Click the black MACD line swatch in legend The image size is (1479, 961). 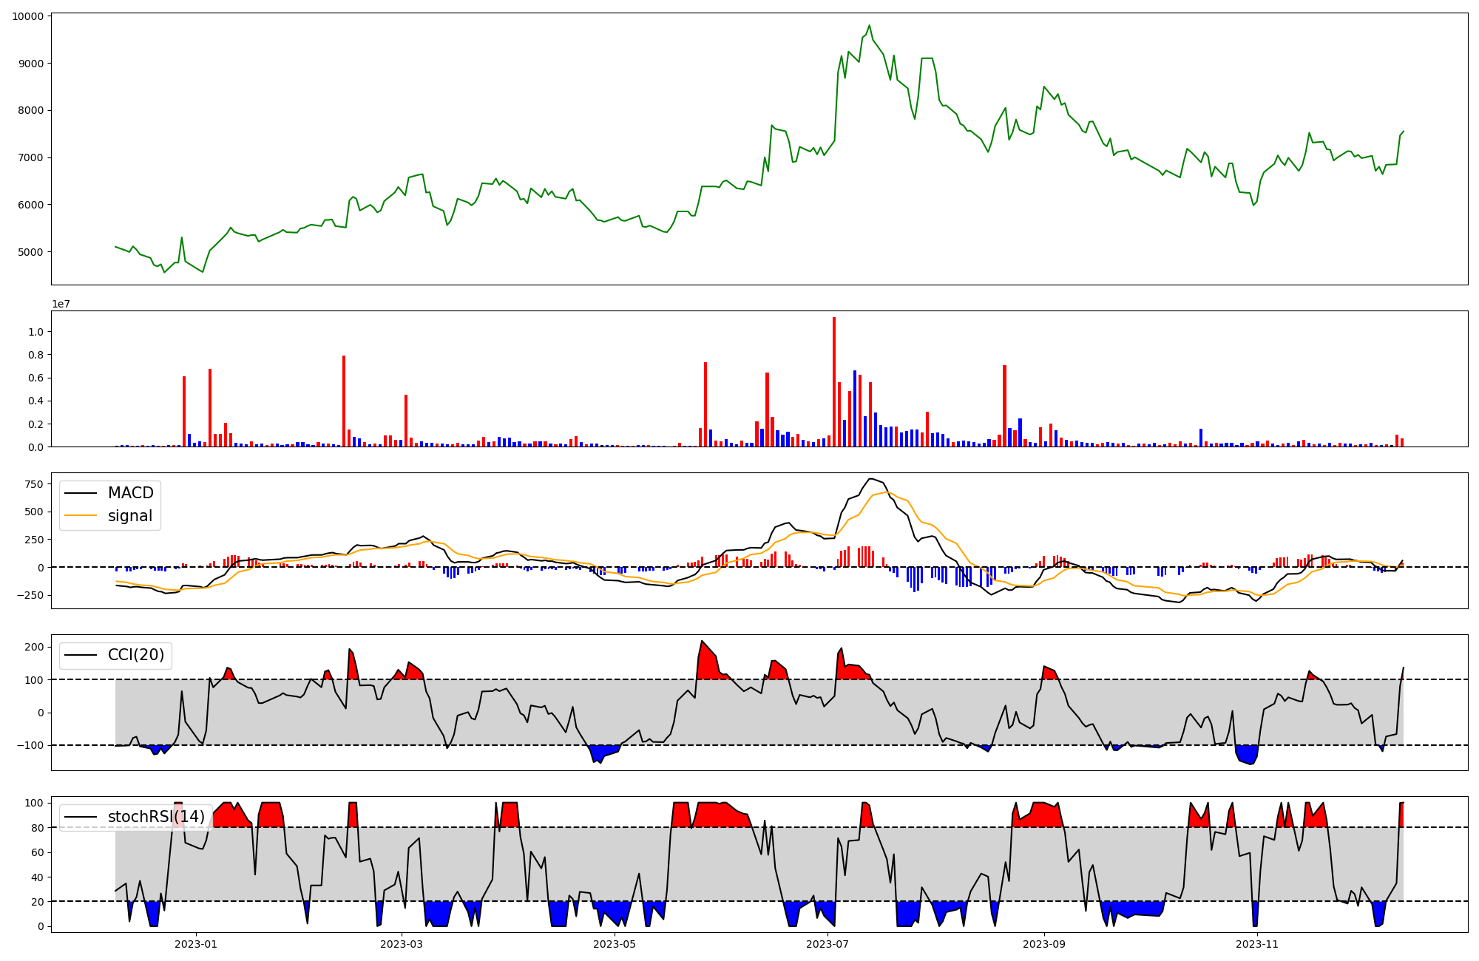81,493
